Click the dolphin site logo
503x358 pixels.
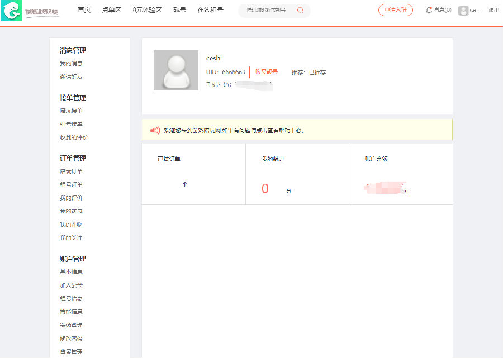tap(11, 11)
